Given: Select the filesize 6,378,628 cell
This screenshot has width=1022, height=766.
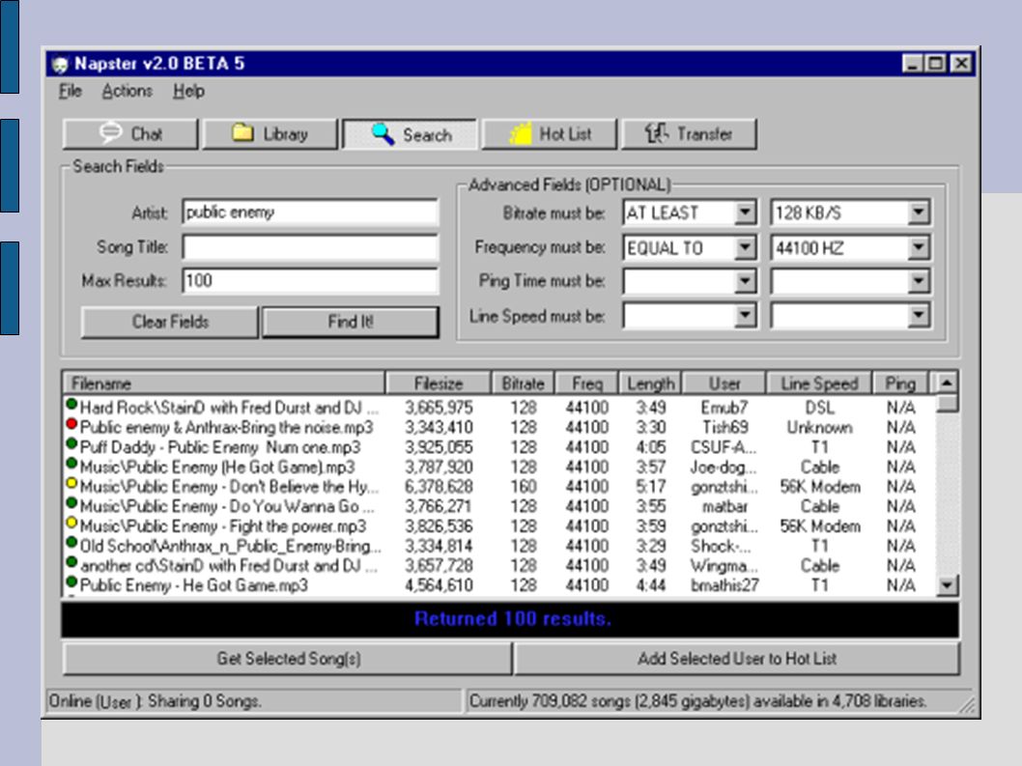Looking at the screenshot, I should click(x=439, y=487).
